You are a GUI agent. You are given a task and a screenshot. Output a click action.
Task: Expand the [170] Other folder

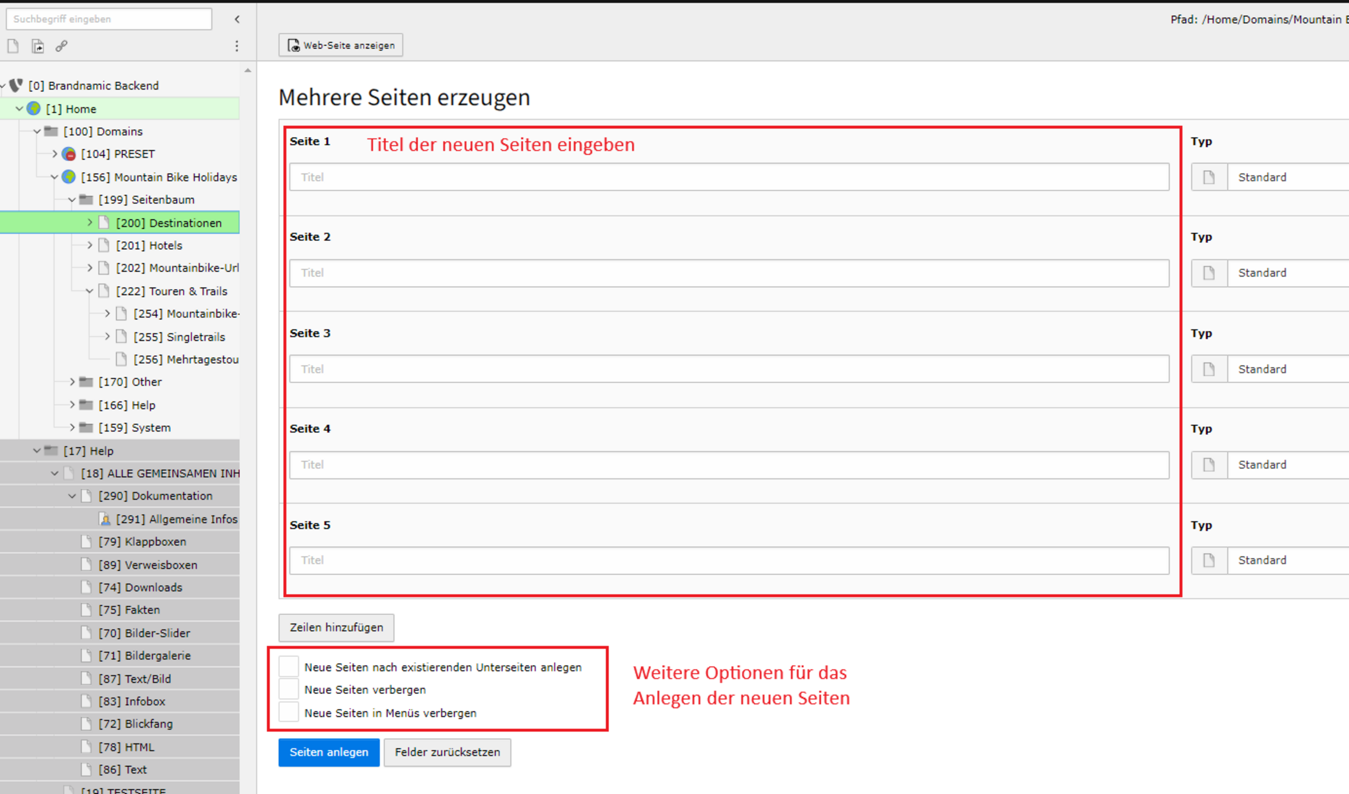coord(72,382)
